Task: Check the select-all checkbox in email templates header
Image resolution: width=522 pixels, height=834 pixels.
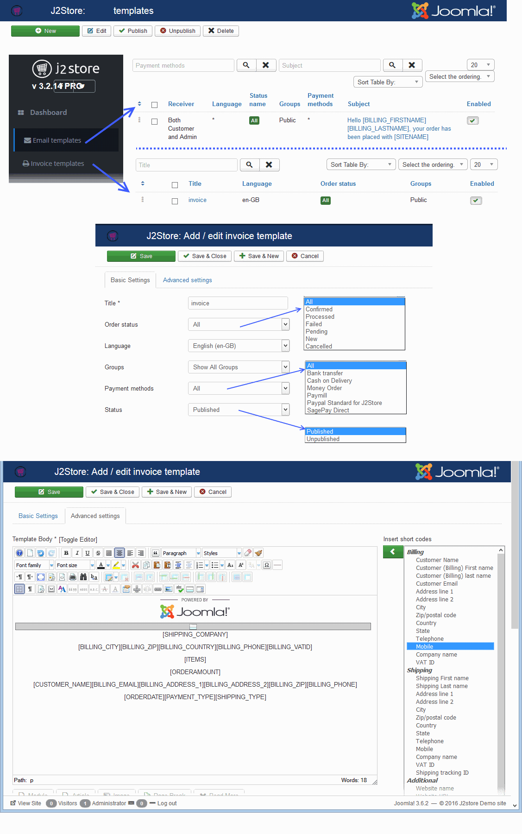Action: pos(155,105)
